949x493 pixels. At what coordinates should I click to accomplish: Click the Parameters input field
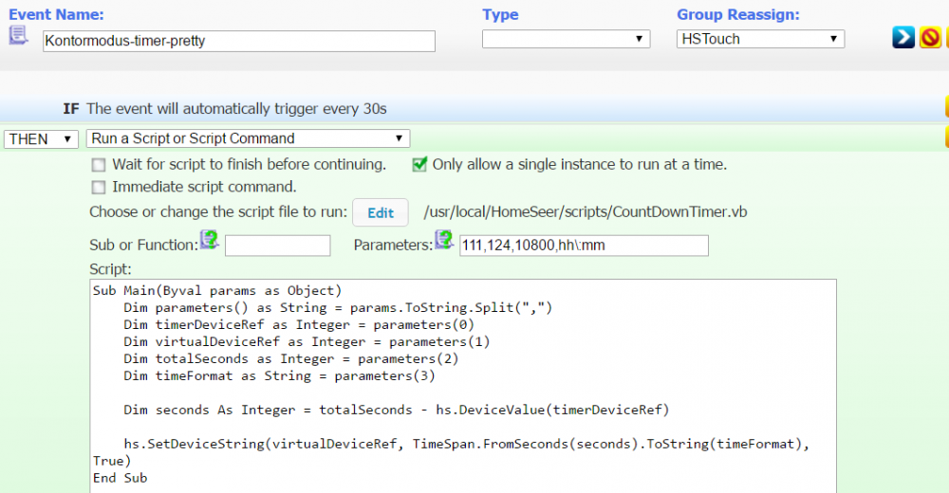click(x=584, y=246)
